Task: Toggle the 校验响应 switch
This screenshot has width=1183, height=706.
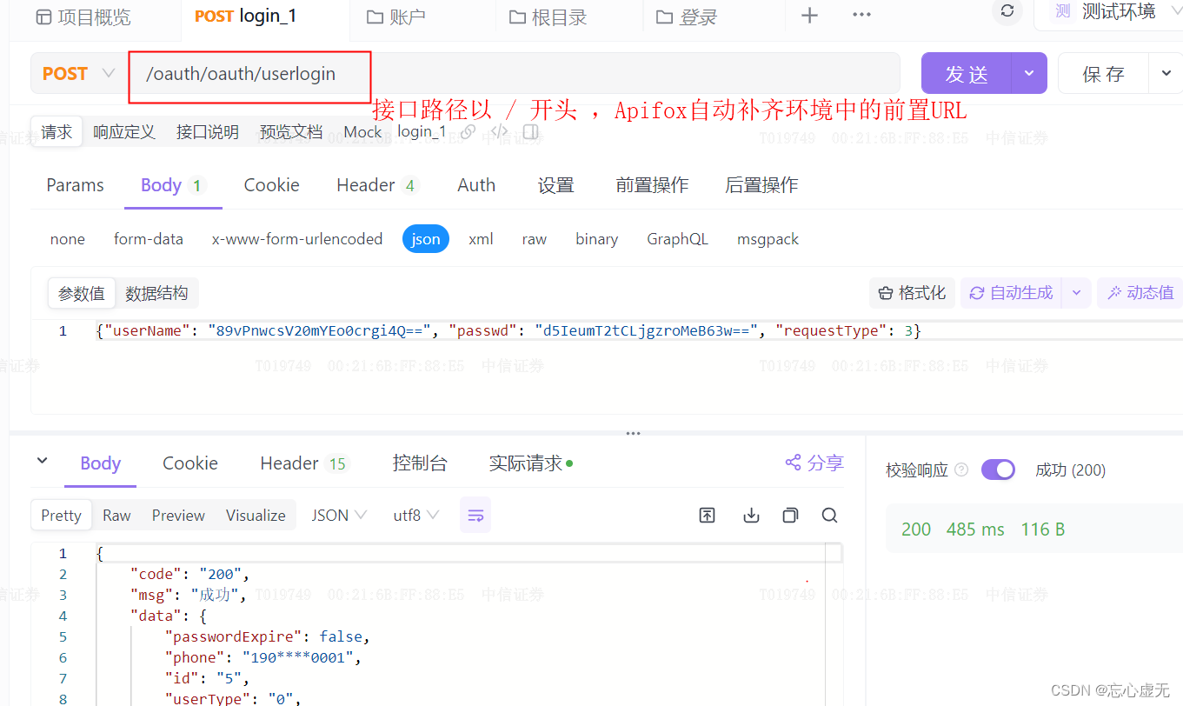Action: click(998, 470)
